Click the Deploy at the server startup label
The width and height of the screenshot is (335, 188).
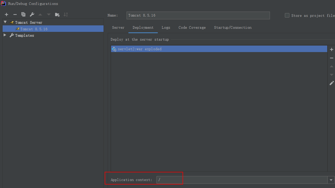point(140,39)
